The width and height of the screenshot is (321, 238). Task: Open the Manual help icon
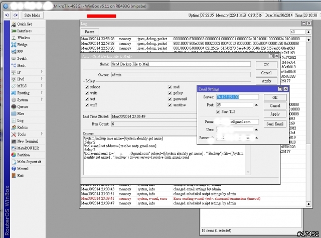click(x=14, y=169)
